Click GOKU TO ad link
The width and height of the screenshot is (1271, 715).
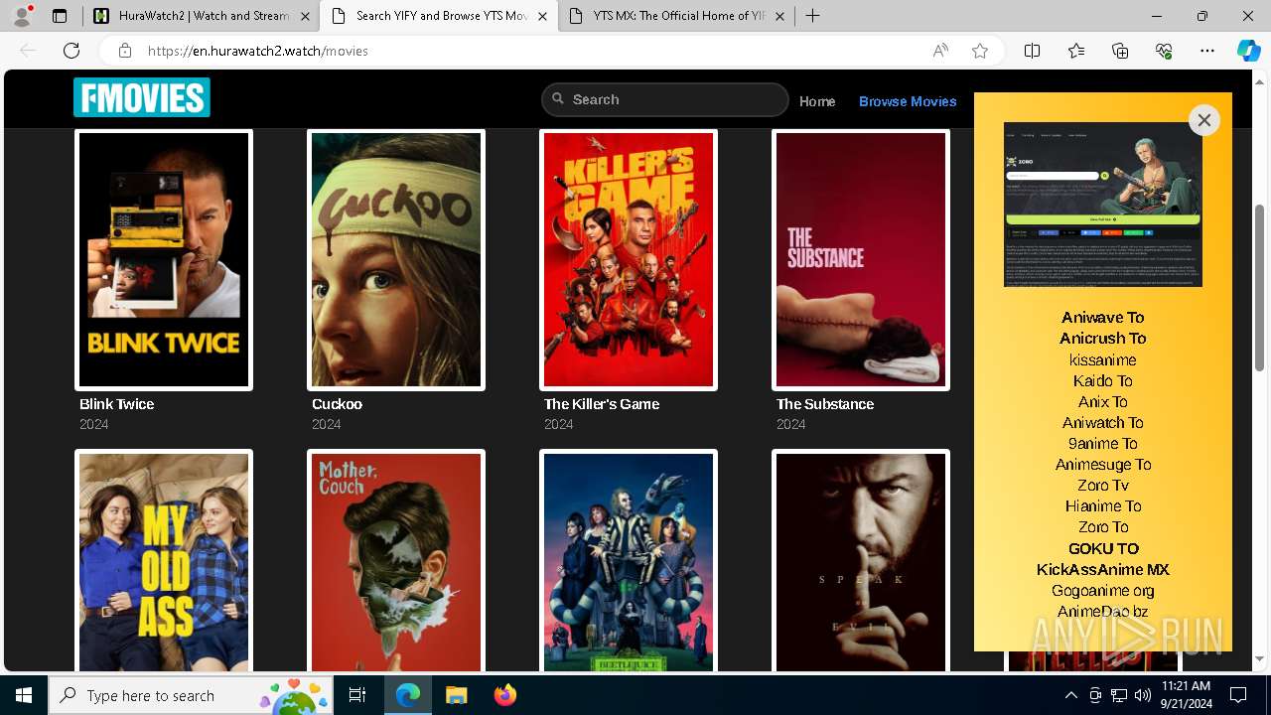[1102, 548]
